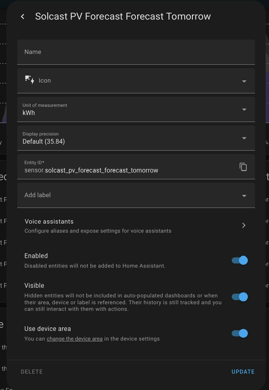Copy the entity ID with the copy icon
This screenshot has width=269, height=390.
(243, 167)
